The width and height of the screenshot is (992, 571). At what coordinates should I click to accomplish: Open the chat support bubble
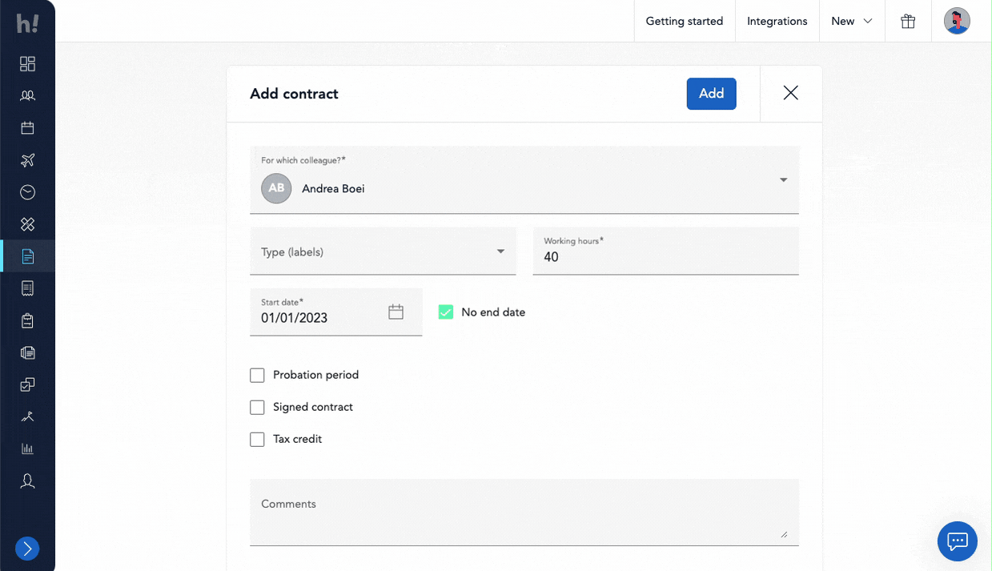pyautogui.click(x=957, y=541)
